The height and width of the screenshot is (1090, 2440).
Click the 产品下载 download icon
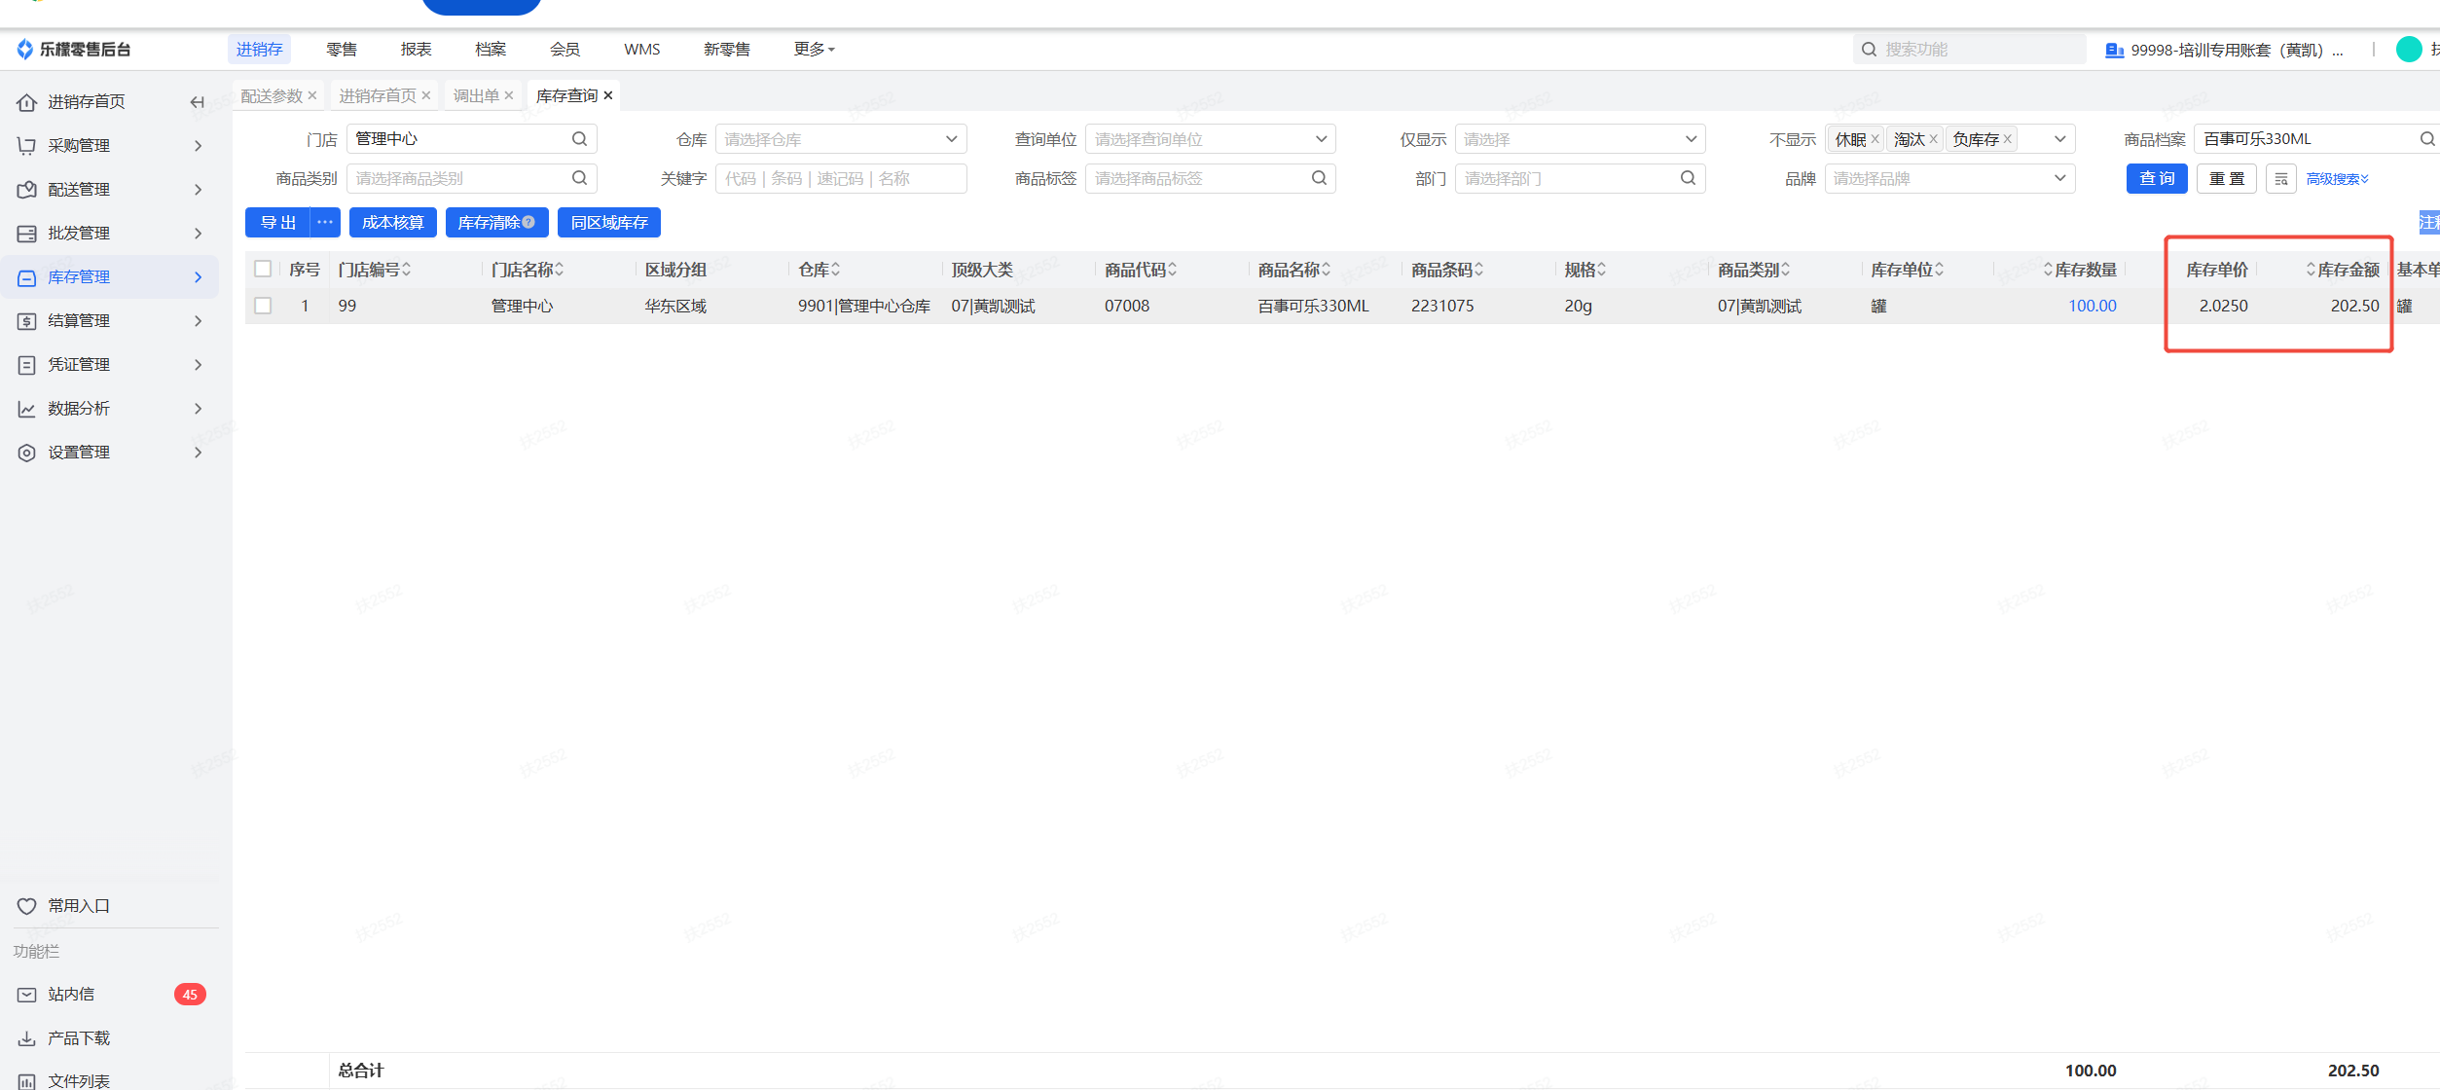coord(27,1038)
